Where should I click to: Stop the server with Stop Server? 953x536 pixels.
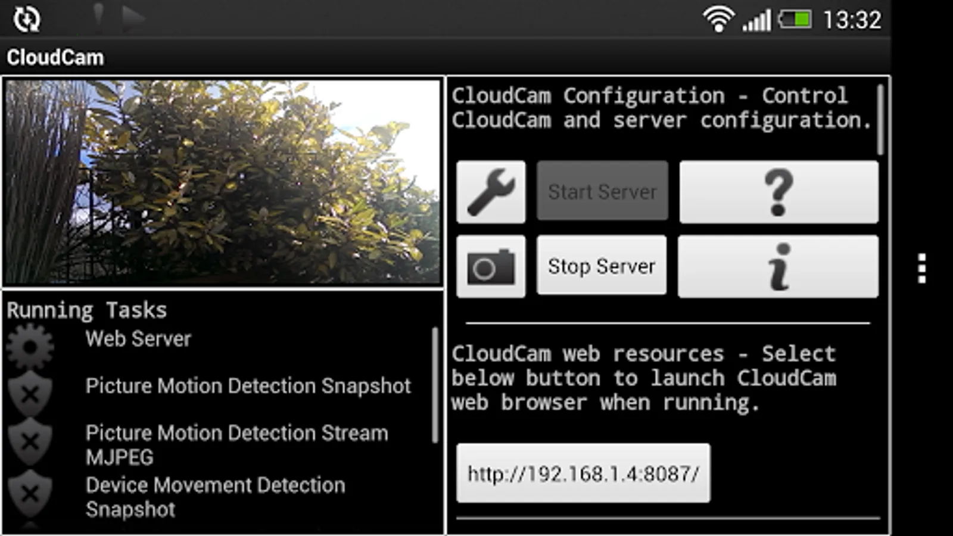pyautogui.click(x=602, y=266)
